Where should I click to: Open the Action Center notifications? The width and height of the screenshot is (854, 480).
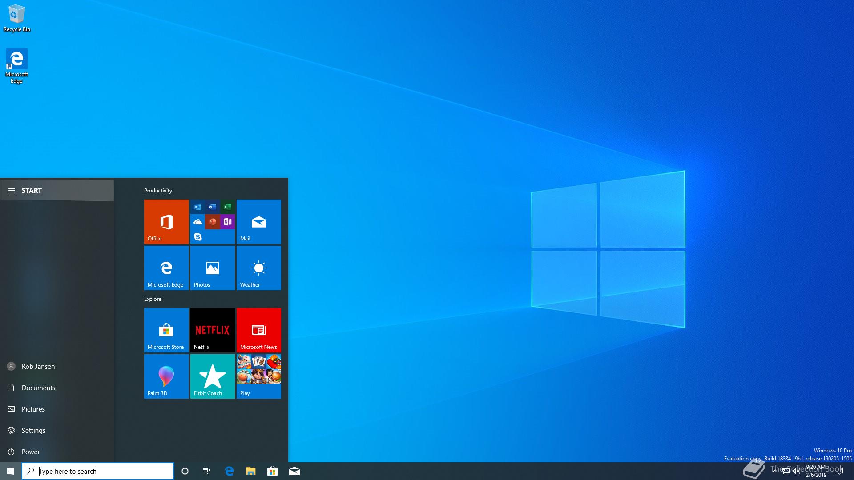pyautogui.click(x=839, y=471)
